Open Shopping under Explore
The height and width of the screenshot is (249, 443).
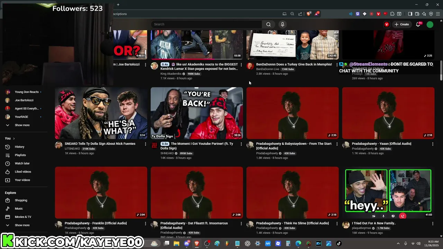[21, 200]
